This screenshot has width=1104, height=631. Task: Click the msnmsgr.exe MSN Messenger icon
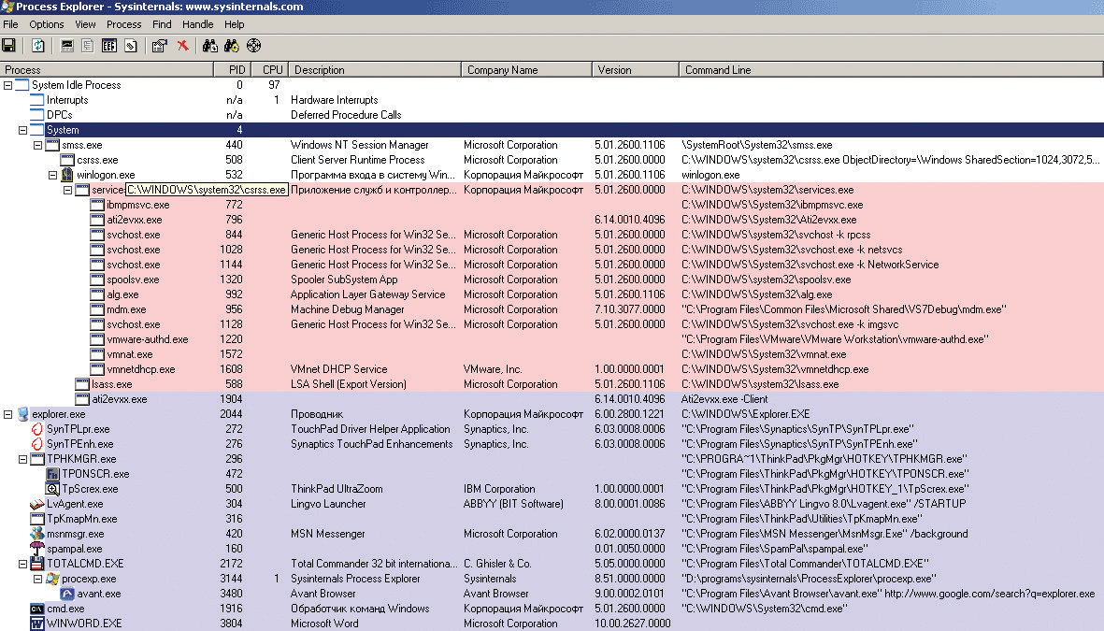click(x=37, y=534)
